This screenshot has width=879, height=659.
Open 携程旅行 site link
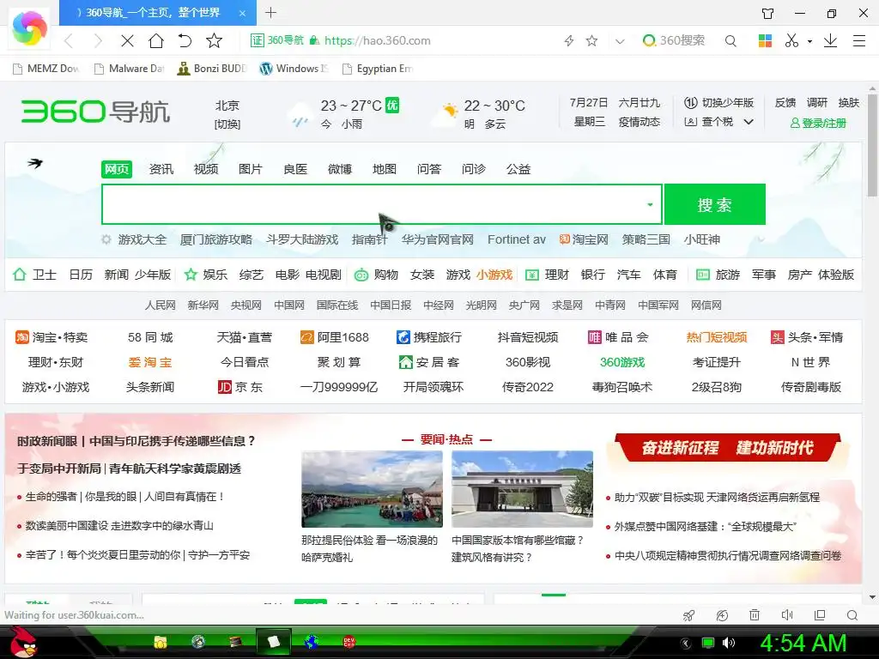pyautogui.click(x=429, y=337)
